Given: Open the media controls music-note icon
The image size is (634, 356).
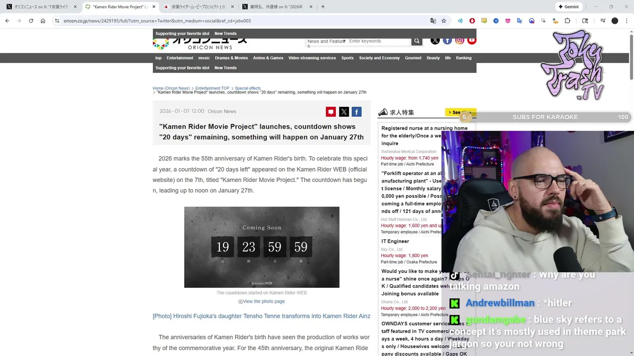Looking at the screenshot, I should [603, 21].
